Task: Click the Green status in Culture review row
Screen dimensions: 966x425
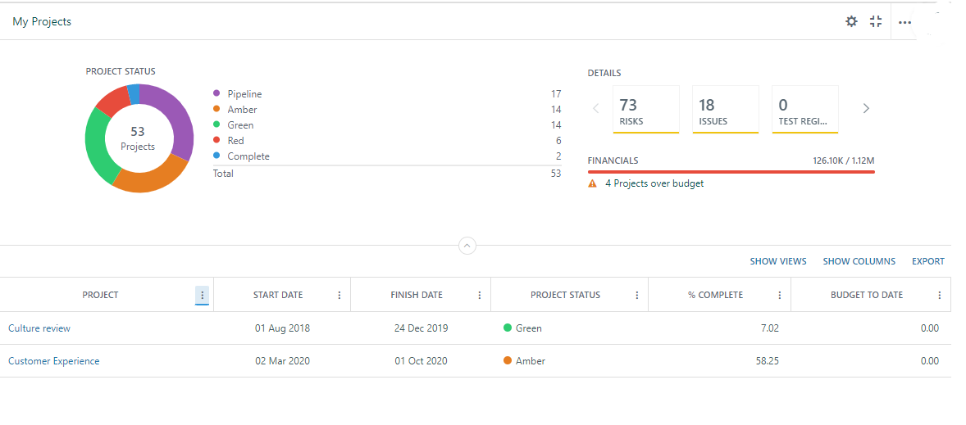Action: pyautogui.click(x=522, y=328)
